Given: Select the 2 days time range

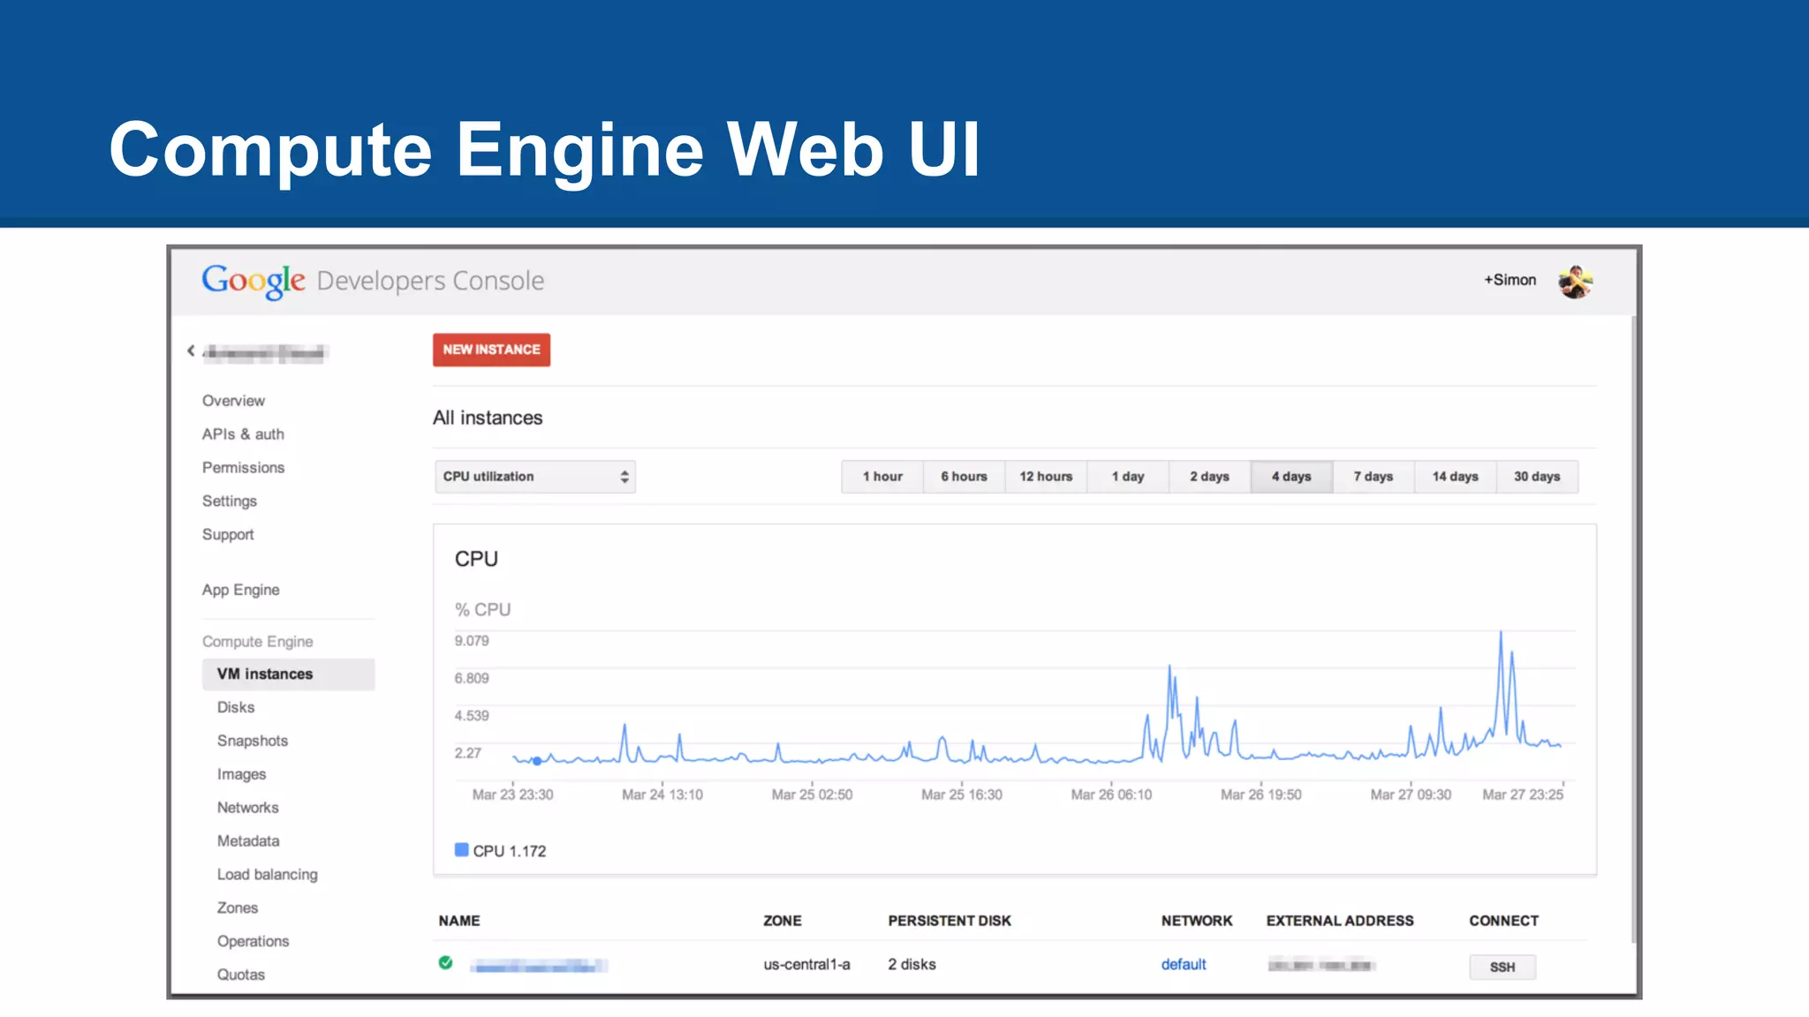Looking at the screenshot, I should coord(1209,477).
